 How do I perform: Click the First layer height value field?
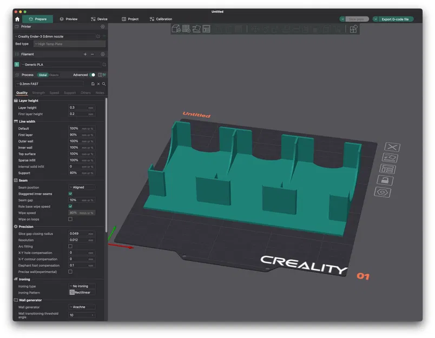[x=82, y=114]
